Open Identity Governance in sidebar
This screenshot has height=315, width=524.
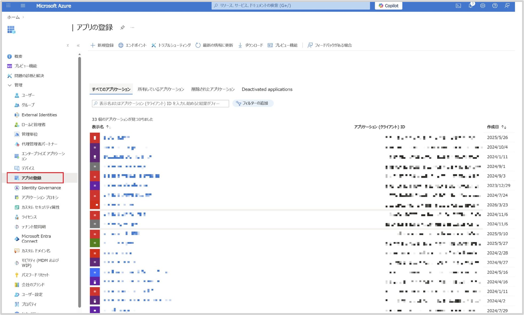click(x=41, y=188)
